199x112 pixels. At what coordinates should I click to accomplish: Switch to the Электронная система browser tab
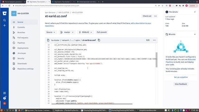click(88, 2)
